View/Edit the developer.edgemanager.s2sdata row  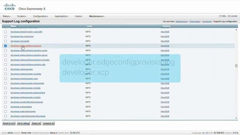[165, 88]
